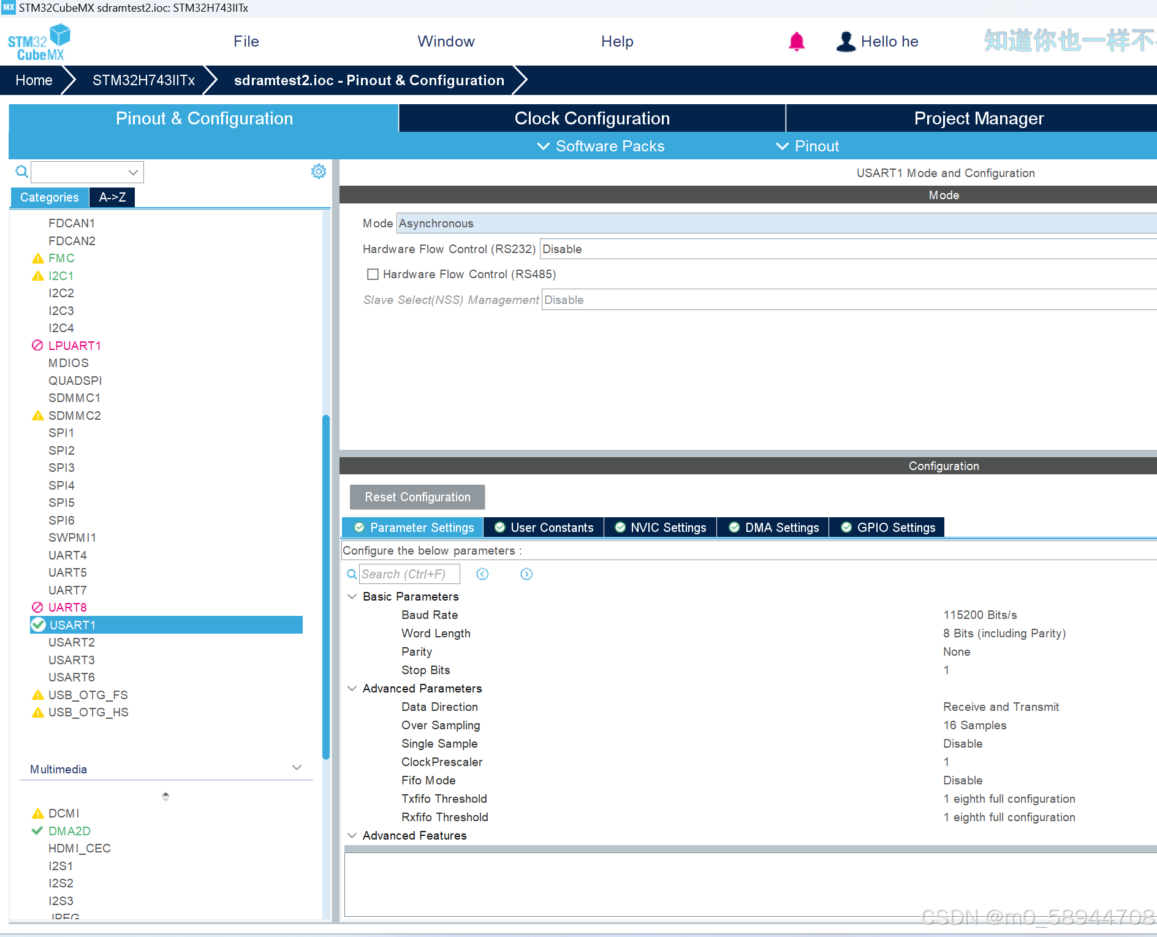
Task: Select the Baud Rate value 115200 Bits/s
Action: (980, 615)
